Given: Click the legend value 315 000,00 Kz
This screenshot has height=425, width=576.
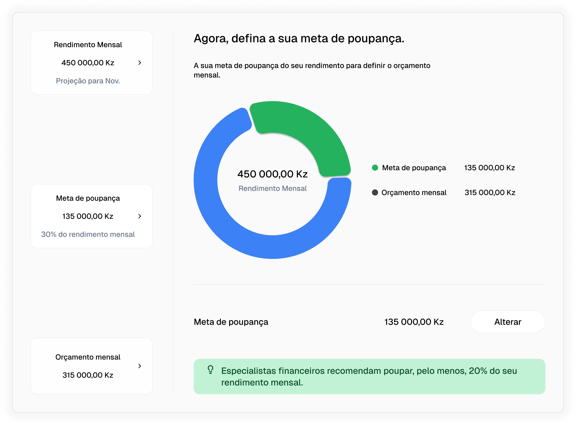Looking at the screenshot, I should point(489,192).
